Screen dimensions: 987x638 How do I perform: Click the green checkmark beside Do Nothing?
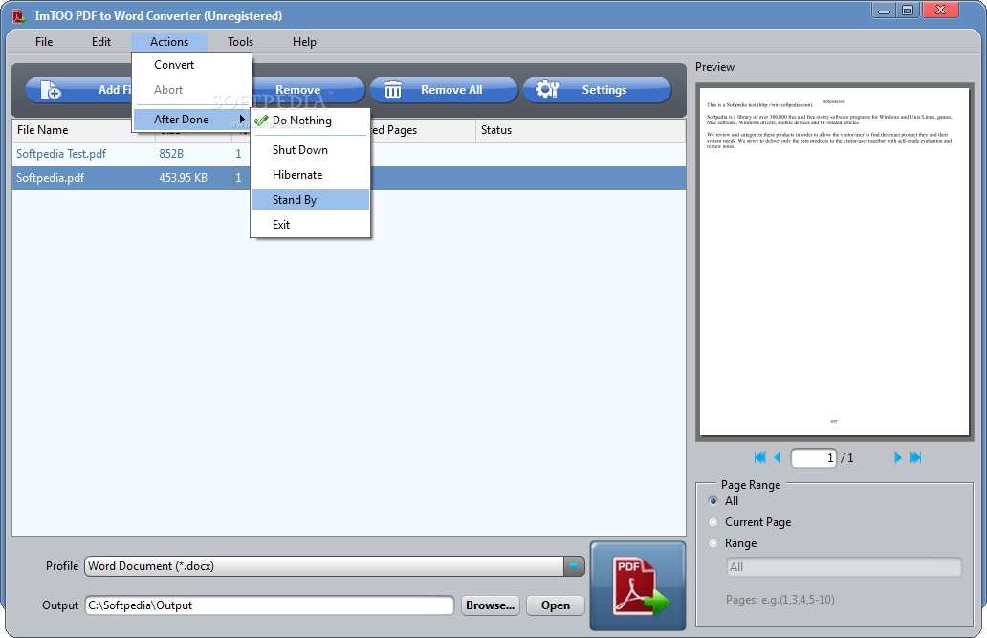(x=261, y=120)
